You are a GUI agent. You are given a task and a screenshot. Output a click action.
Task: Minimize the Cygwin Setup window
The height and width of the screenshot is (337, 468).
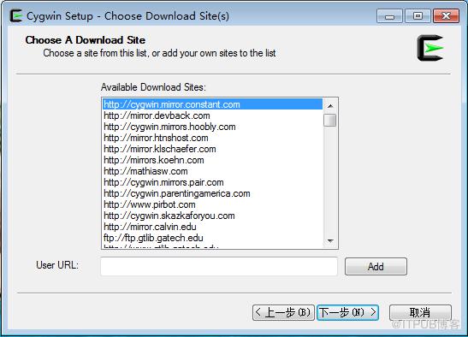pos(389,15)
